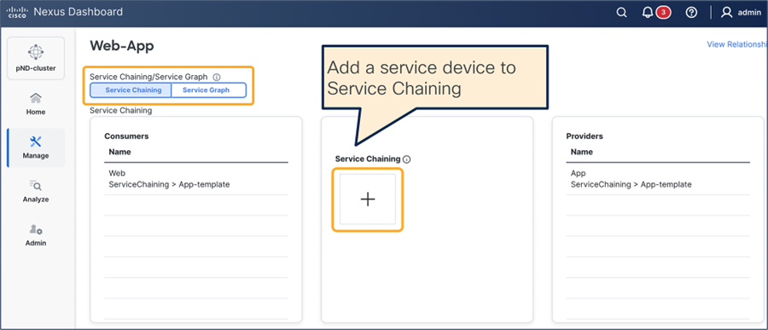Viewport: 768px width, 330px height.
Task: Add a service device with plus tile
Action: click(x=367, y=200)
